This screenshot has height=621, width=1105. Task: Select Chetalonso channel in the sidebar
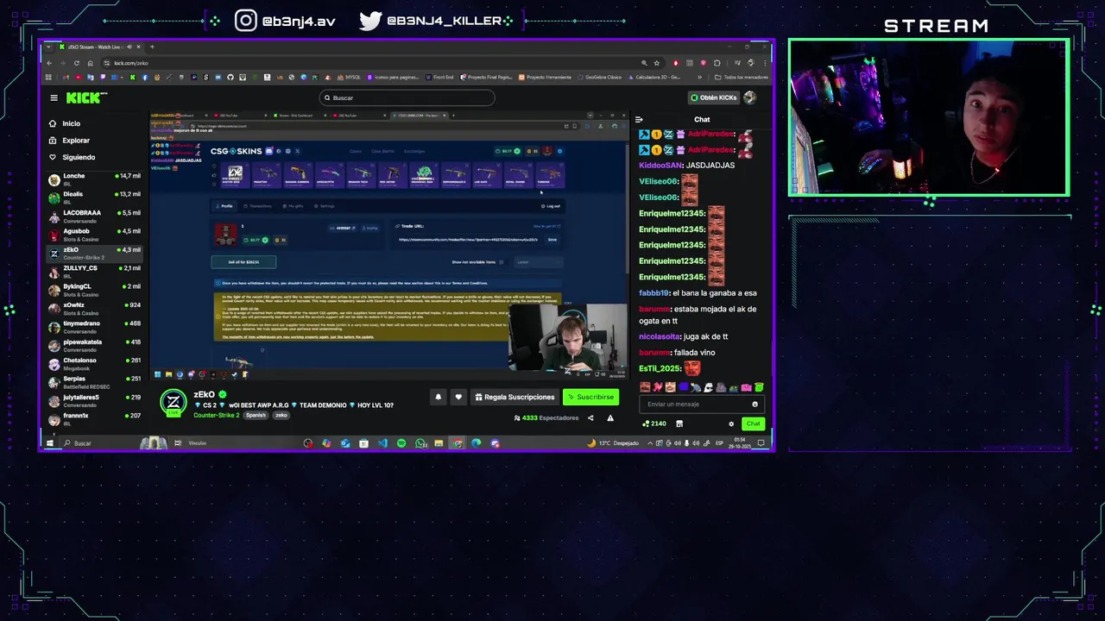(x=94, y=364)
